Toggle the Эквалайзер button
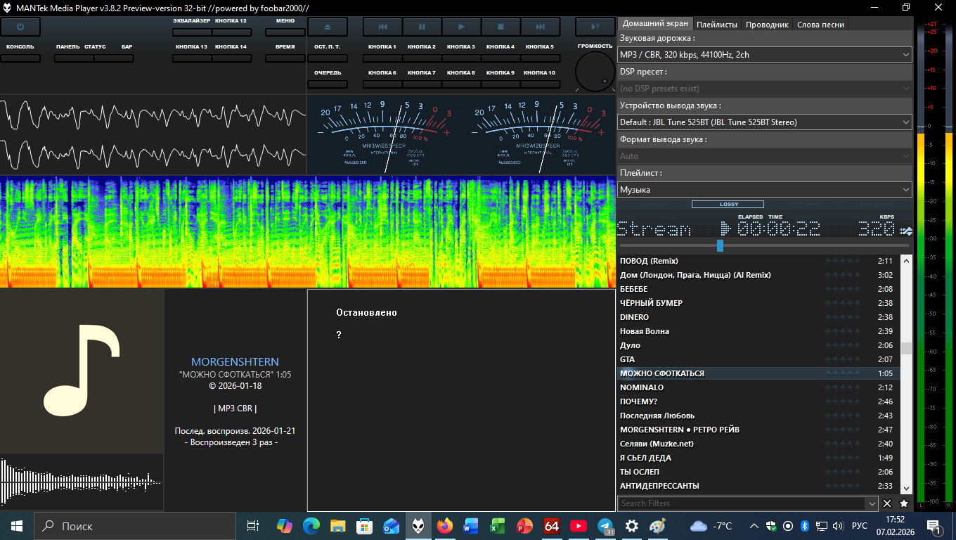Image resolution: width=956 pixels, height=540 pixels. tap(192, 32)
